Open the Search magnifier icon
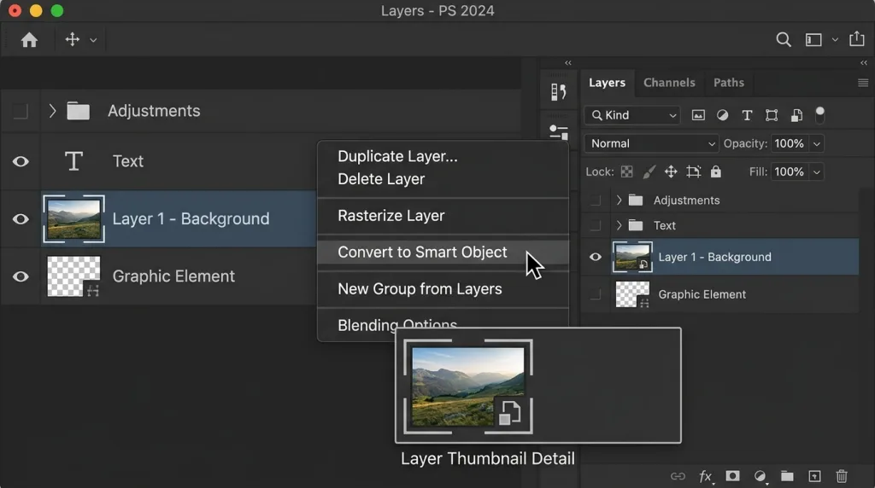 pyautogui.click(x=784, y=39)
